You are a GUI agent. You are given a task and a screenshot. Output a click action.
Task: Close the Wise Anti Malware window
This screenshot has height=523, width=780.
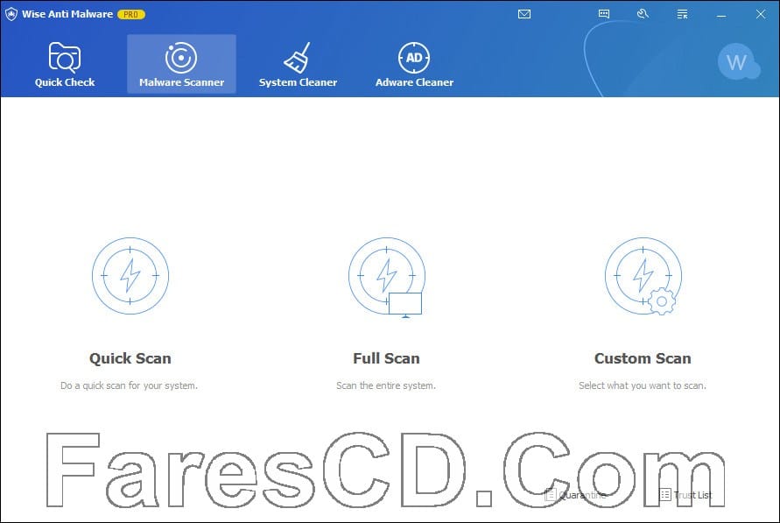tap(761, 14)
